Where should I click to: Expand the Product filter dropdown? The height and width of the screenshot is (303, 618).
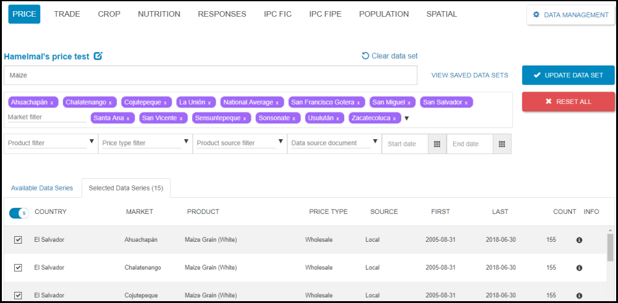91,142
